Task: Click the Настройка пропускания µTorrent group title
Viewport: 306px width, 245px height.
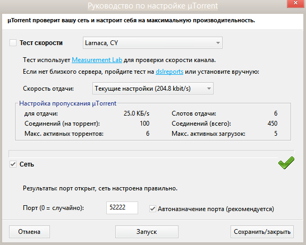Action: tap(67, 103)
